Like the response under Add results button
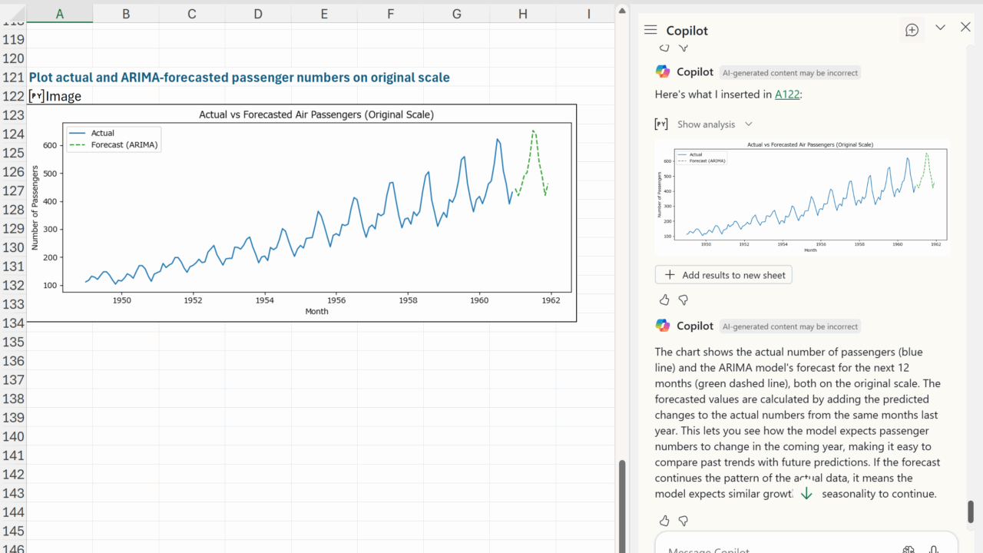Image resolution: width=983 pixels, height=553 pixels. [x=664, y=300]
